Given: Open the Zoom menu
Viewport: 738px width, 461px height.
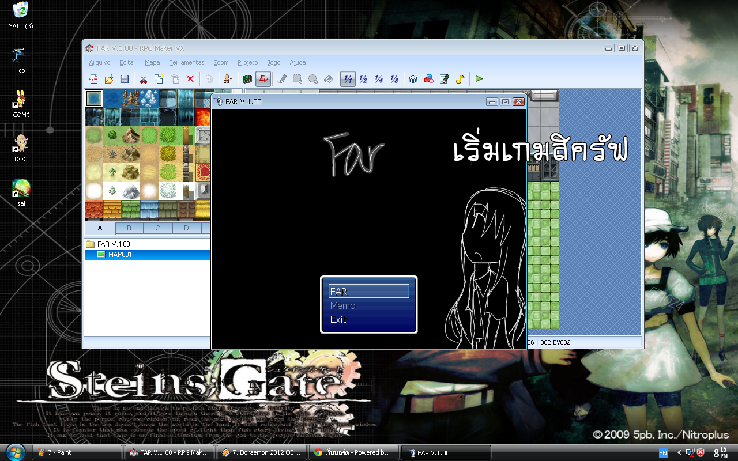Looking at the screenshot, I should tap(221, 62).
